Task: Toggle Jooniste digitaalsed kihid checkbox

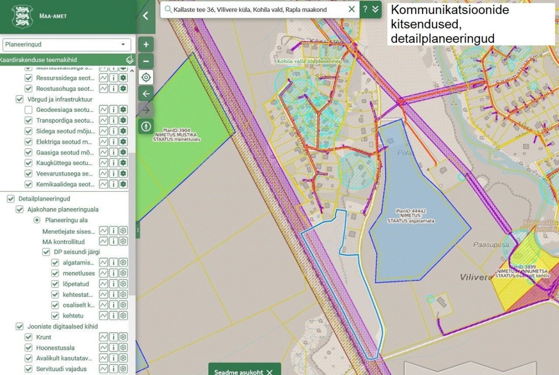Action: (x=20, y=327)
